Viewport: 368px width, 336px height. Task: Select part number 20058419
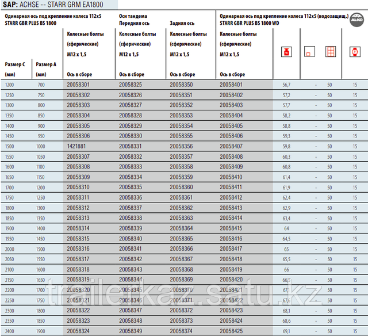pyautogui.click(x=231, y=269)
